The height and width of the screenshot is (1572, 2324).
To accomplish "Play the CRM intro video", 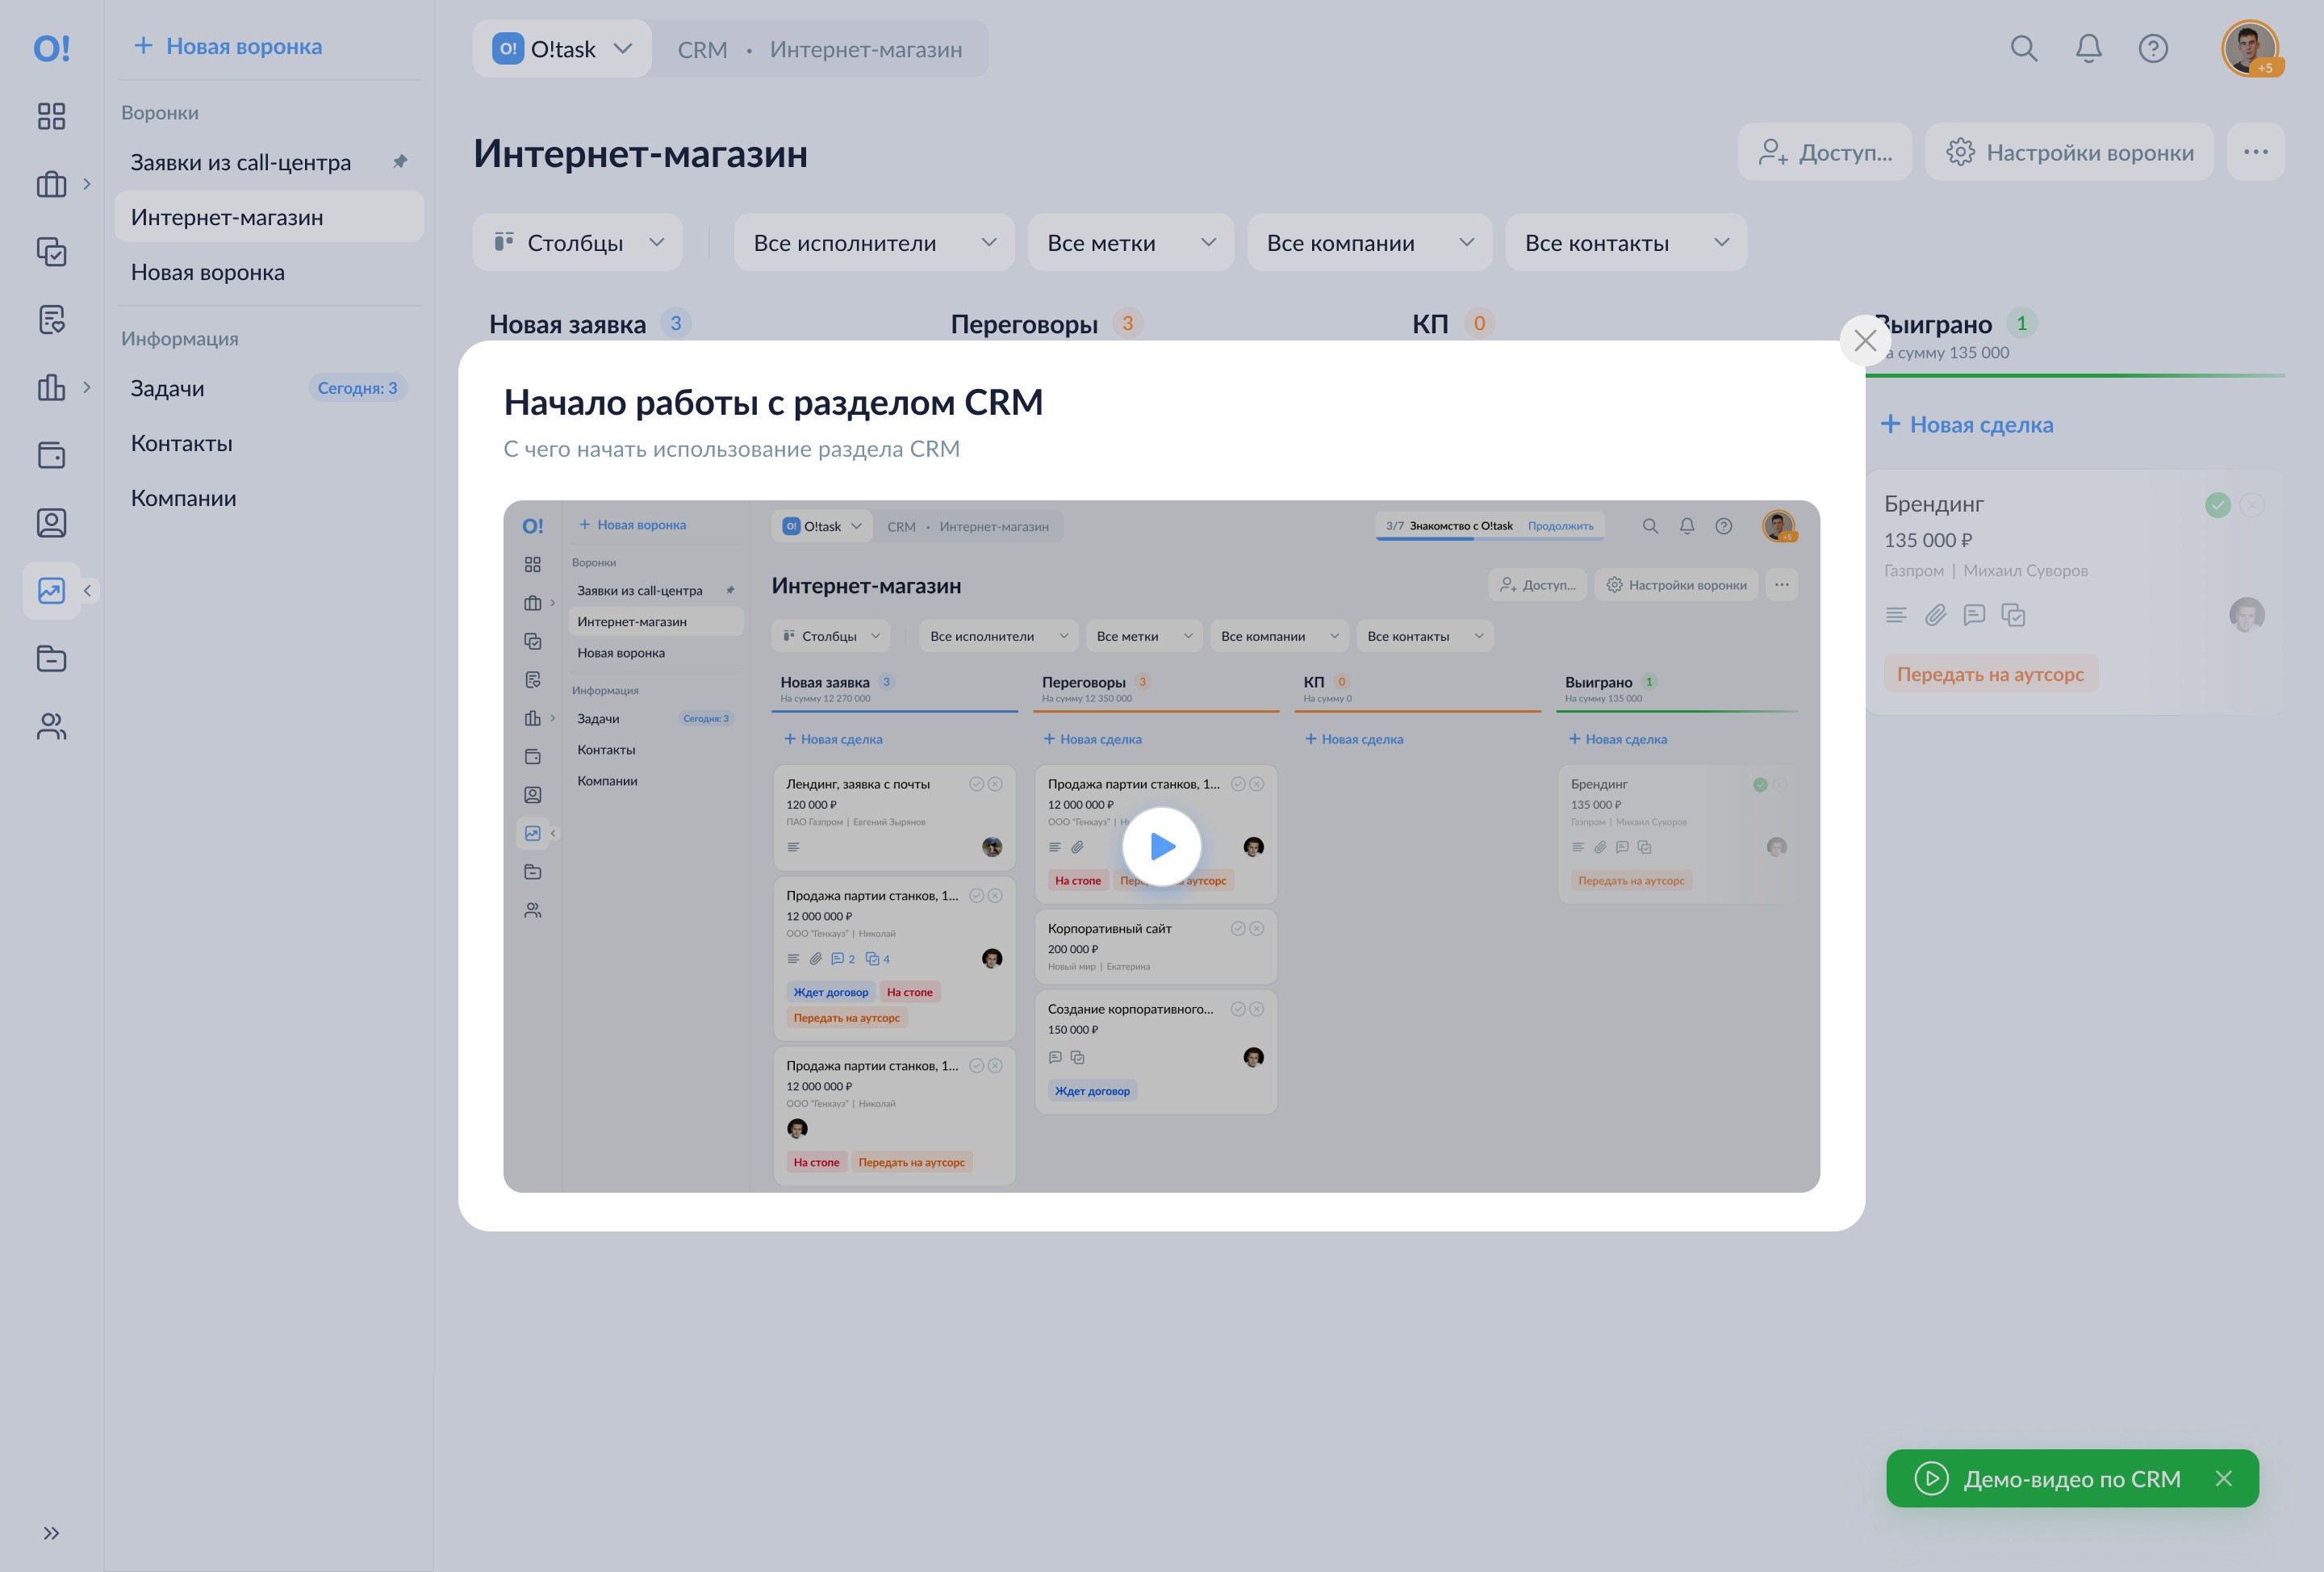I will [x=1161, y=846].
